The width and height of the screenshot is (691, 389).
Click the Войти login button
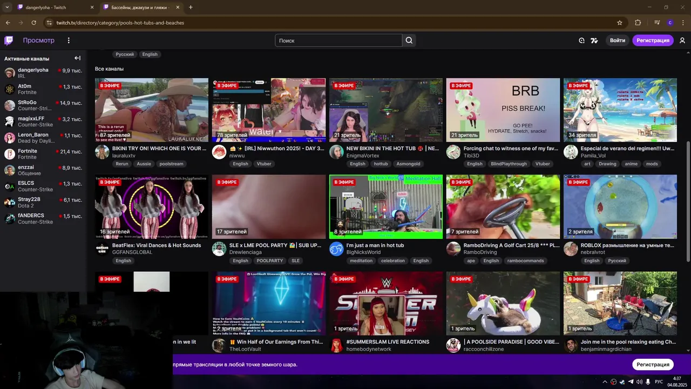pos(618,41)
